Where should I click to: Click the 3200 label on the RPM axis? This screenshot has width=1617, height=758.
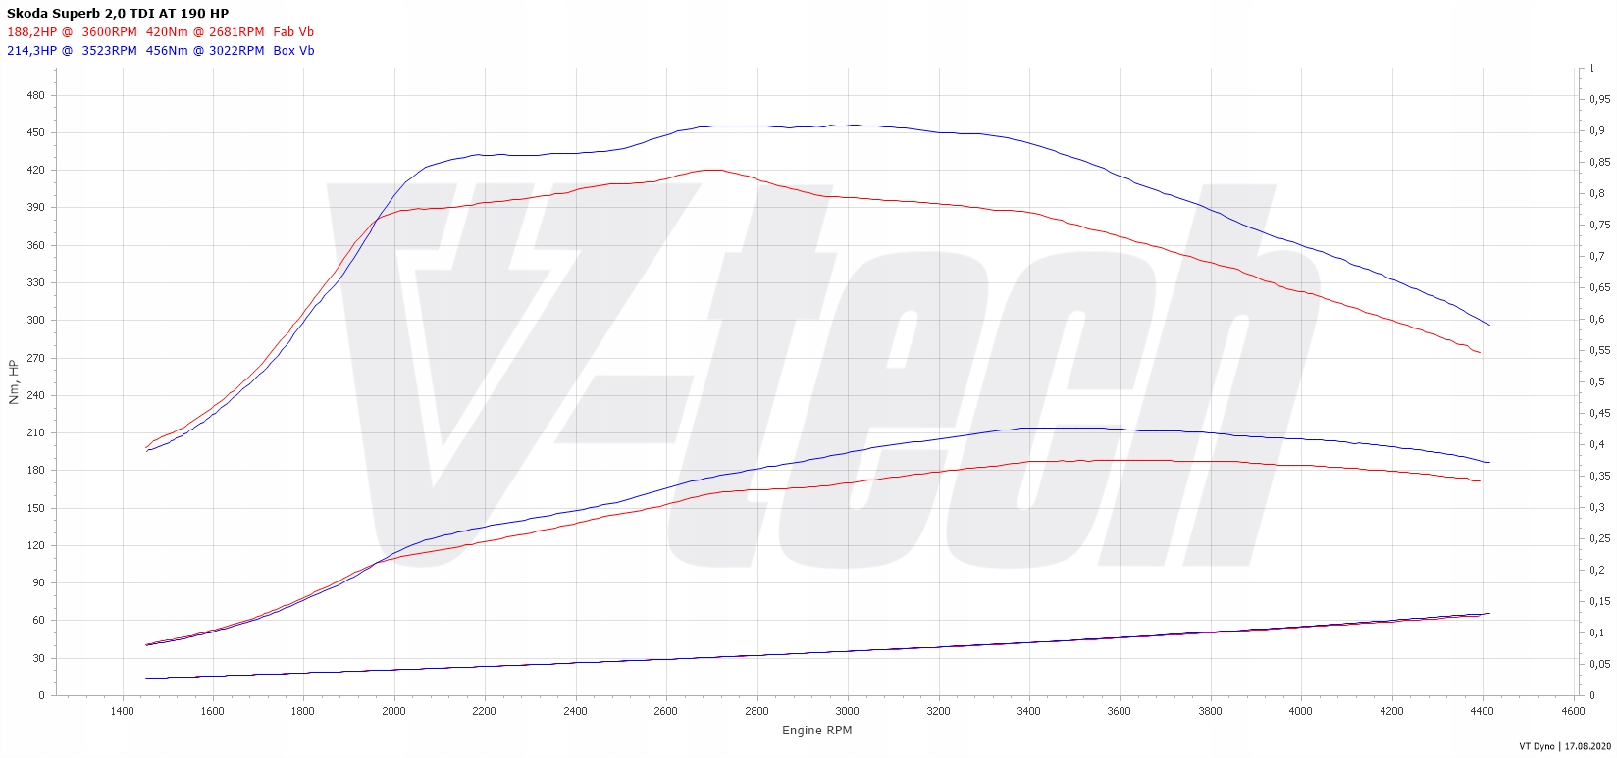pyautogui.click(x=938, y=711)
